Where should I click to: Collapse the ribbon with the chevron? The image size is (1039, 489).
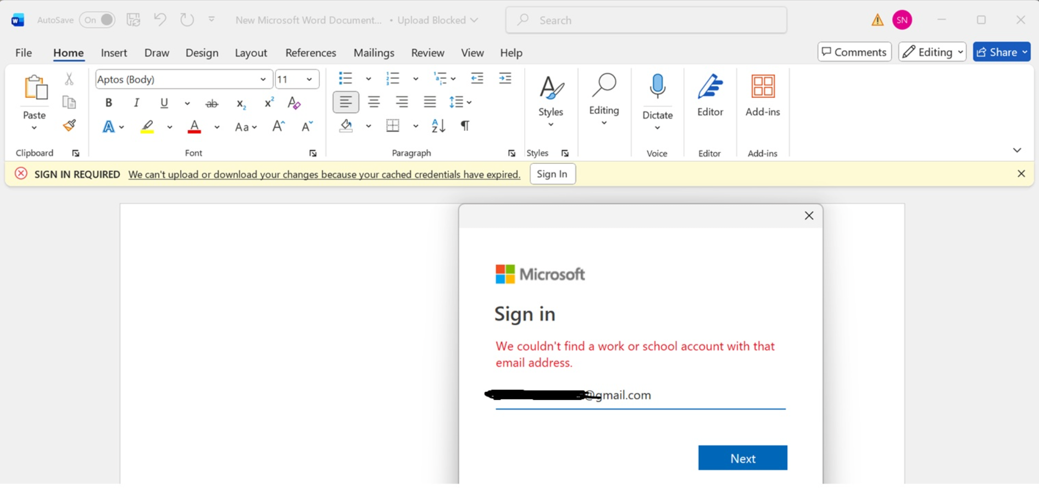(1017, 151)
